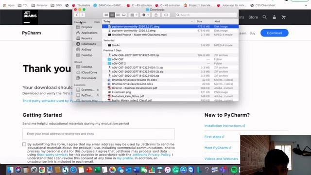The height and width of the screenshot is (175, 311).
Task: Open the First steps link
Action: 214,137
